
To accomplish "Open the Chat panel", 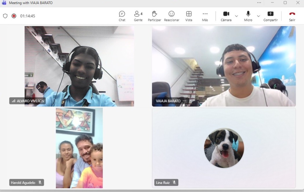I will pos(122,16).
